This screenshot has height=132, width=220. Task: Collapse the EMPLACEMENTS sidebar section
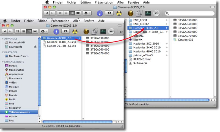point(3,62)
